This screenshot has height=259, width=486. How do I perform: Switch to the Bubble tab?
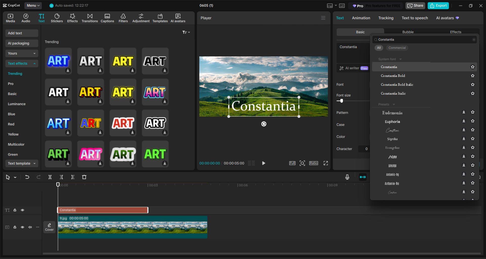click(x=408, y=32)
